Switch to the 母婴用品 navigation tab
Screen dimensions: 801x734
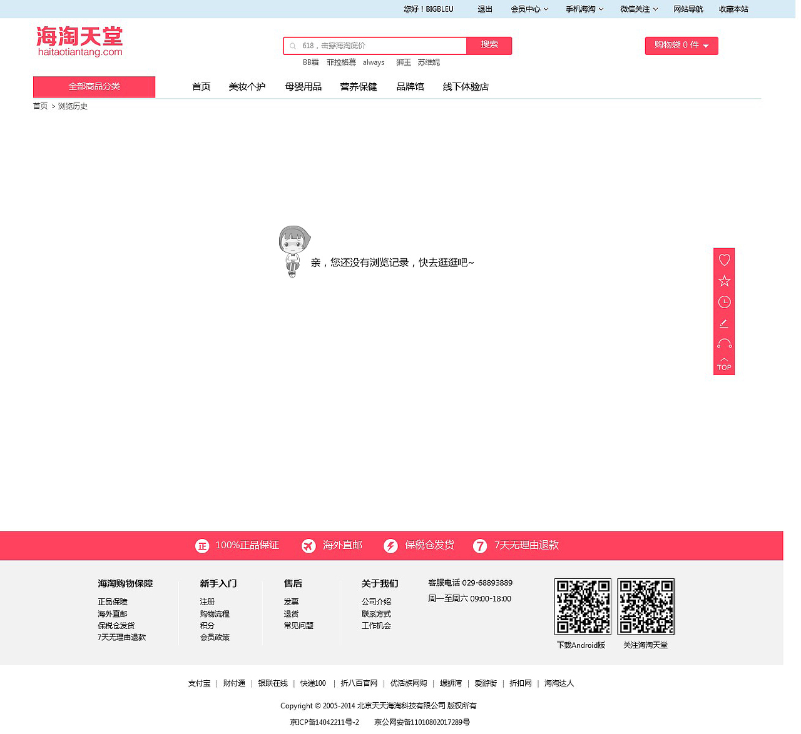(x=303, y=86)
